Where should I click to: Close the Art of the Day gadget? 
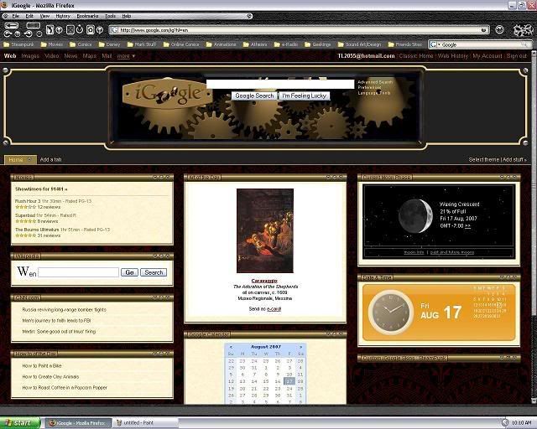(341, 177)
